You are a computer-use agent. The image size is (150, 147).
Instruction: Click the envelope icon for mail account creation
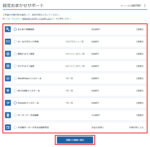click(8, 42)
